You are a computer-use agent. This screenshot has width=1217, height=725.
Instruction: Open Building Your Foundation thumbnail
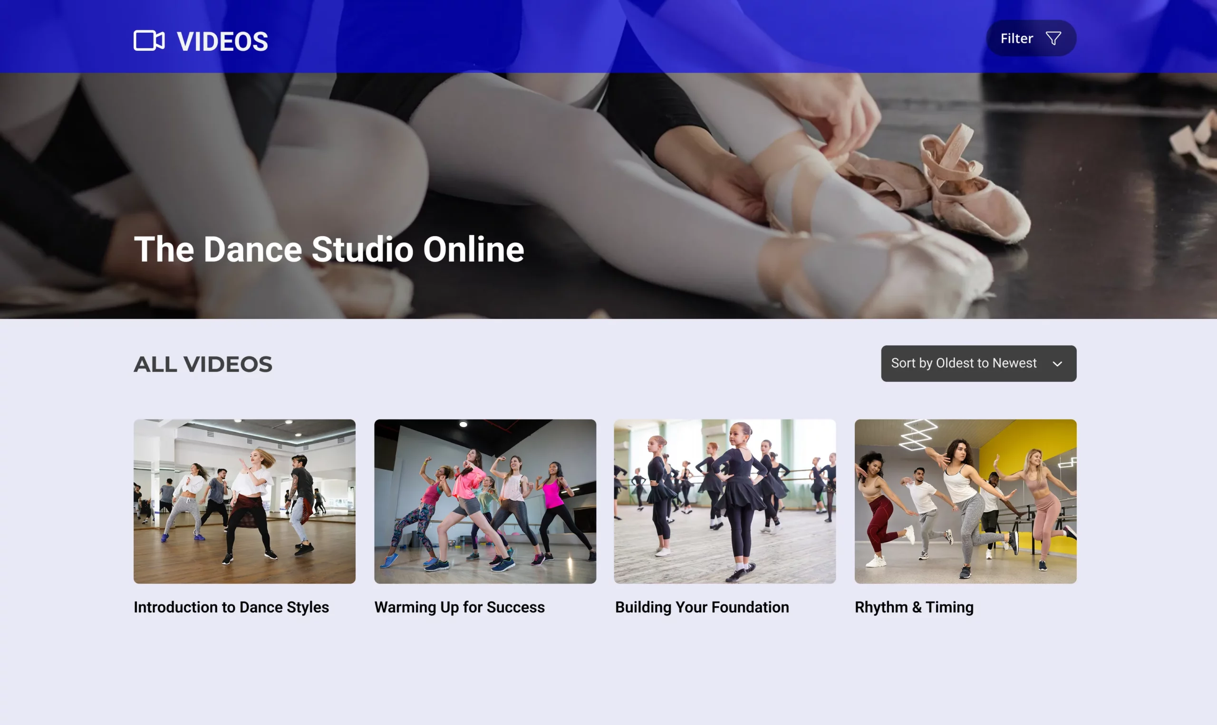click(x=724, y=501)
